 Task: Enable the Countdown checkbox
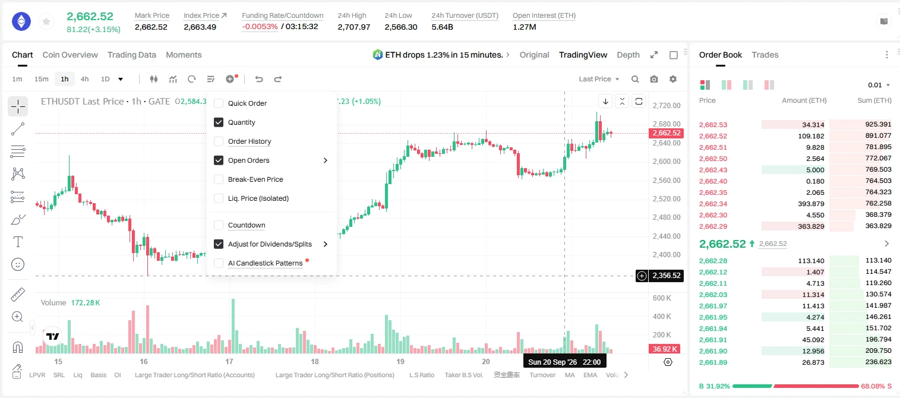(219, 225)
